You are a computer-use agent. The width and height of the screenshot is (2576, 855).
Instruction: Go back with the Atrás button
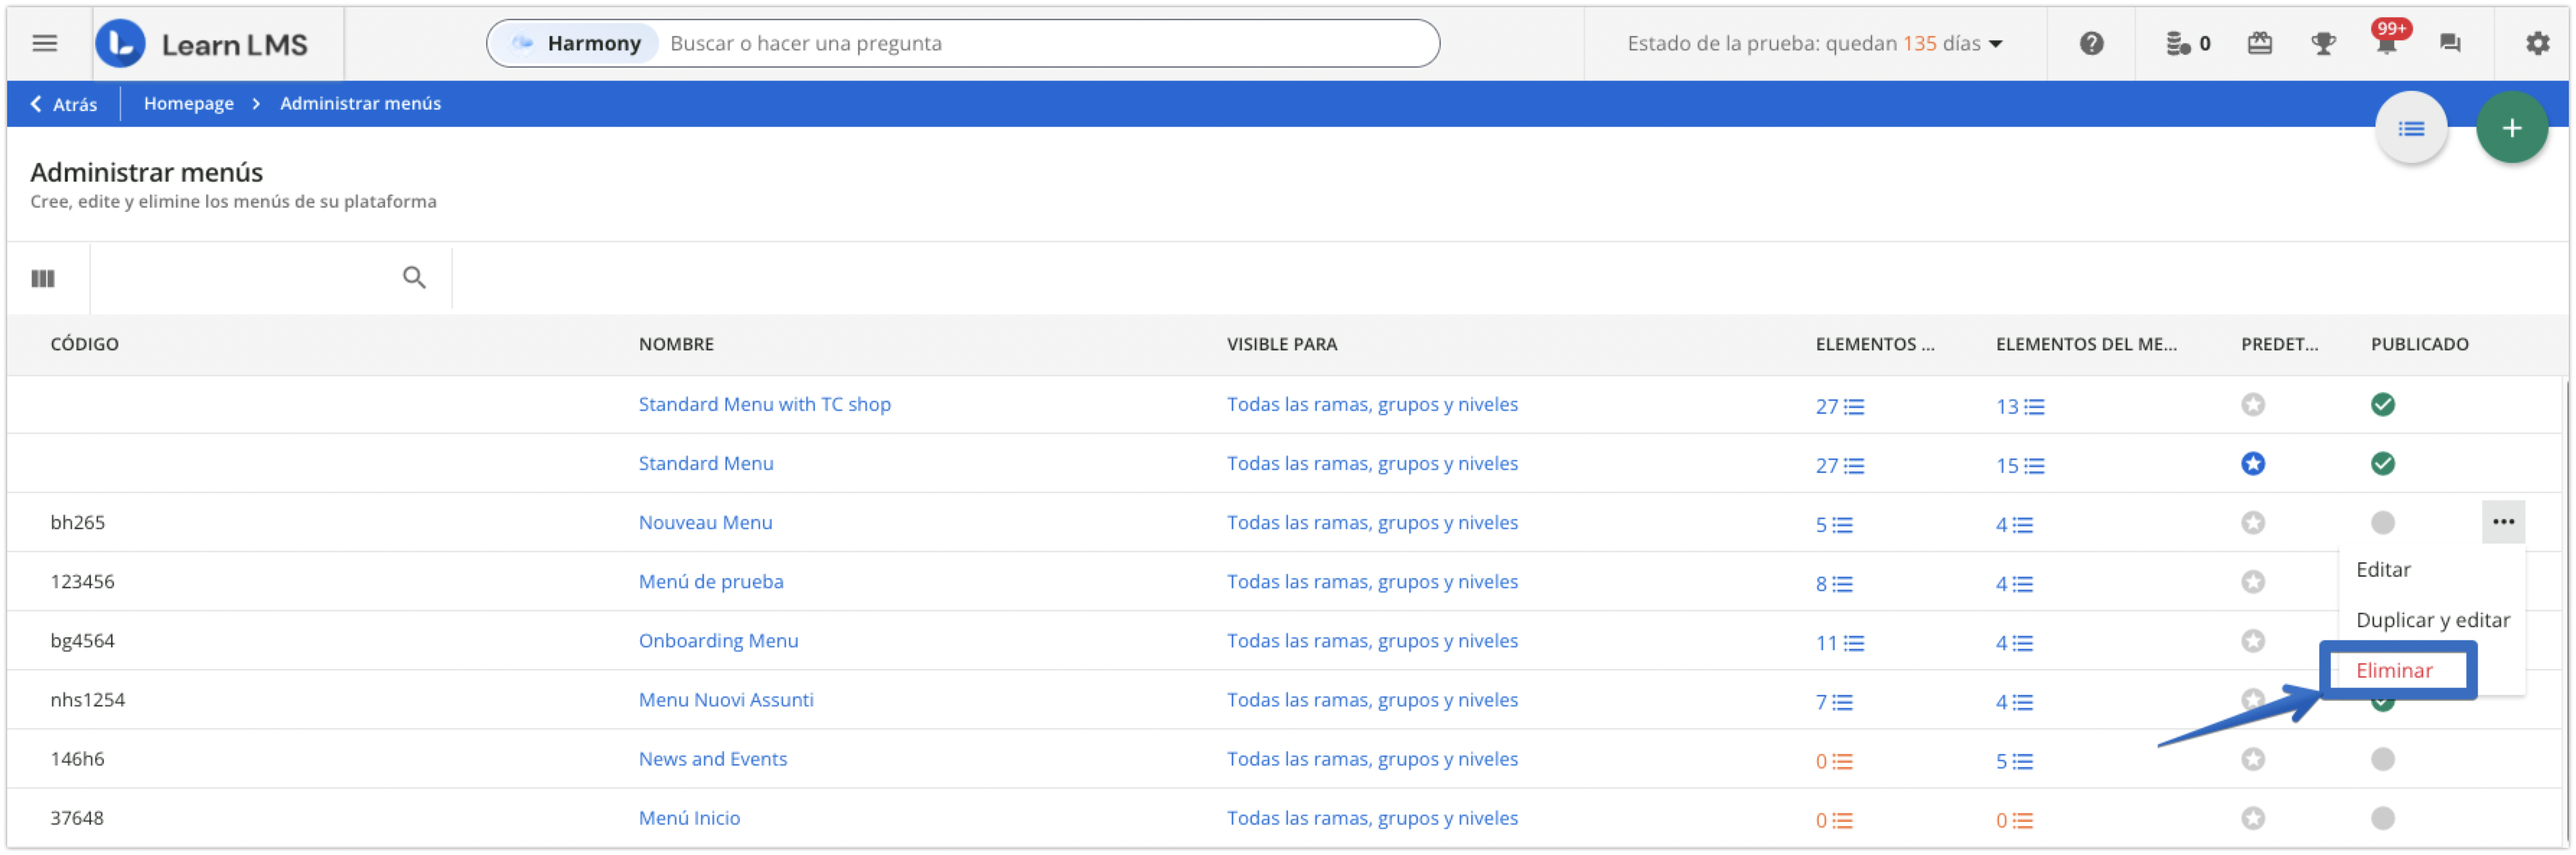point(64,104)
